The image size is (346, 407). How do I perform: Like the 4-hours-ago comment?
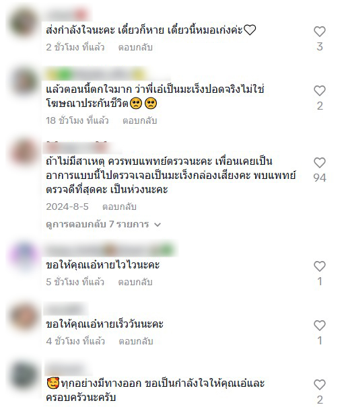[320, 326]
